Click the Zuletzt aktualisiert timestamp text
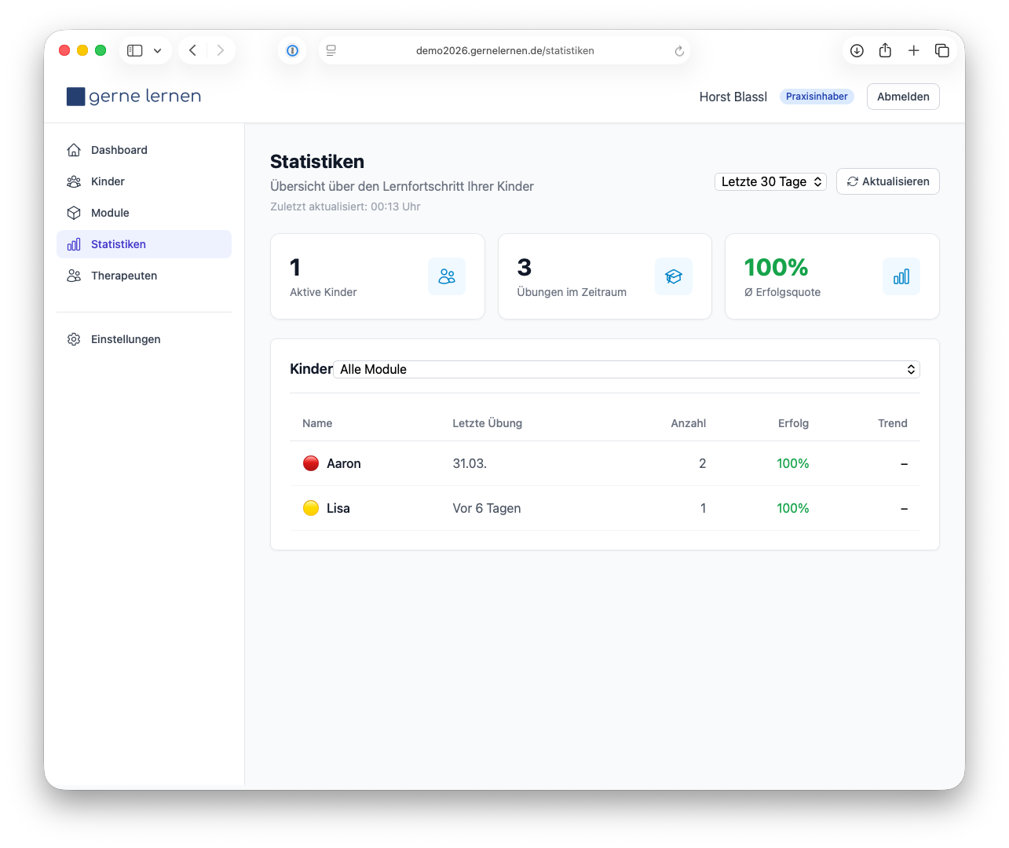1009x848 pixels. pos(345,207)
